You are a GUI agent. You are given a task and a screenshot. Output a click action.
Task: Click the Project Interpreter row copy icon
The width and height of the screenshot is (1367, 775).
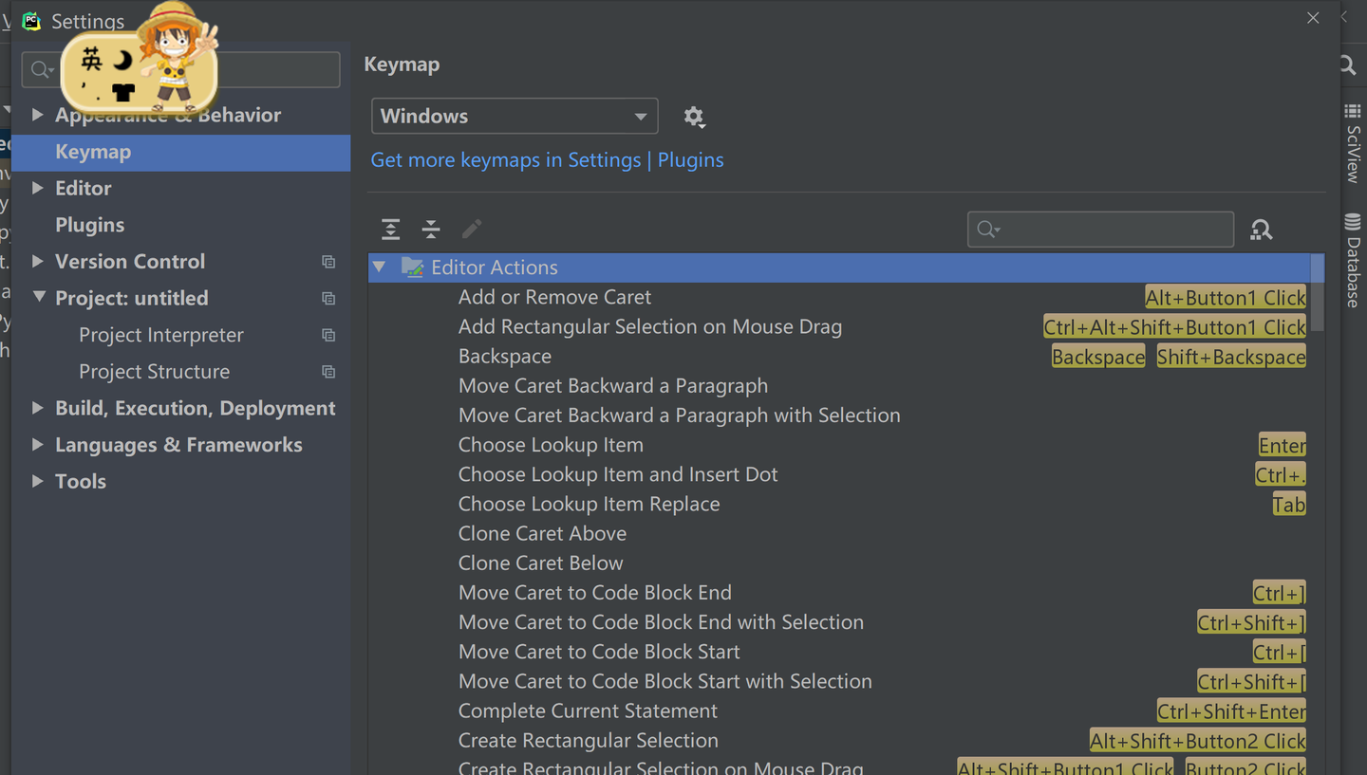[x=328, y=335]
